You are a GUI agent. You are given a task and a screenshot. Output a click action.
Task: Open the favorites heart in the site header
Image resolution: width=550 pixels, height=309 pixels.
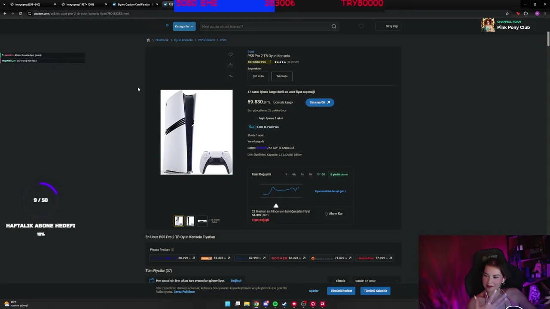pyautogui.click(x=361, y=26)
